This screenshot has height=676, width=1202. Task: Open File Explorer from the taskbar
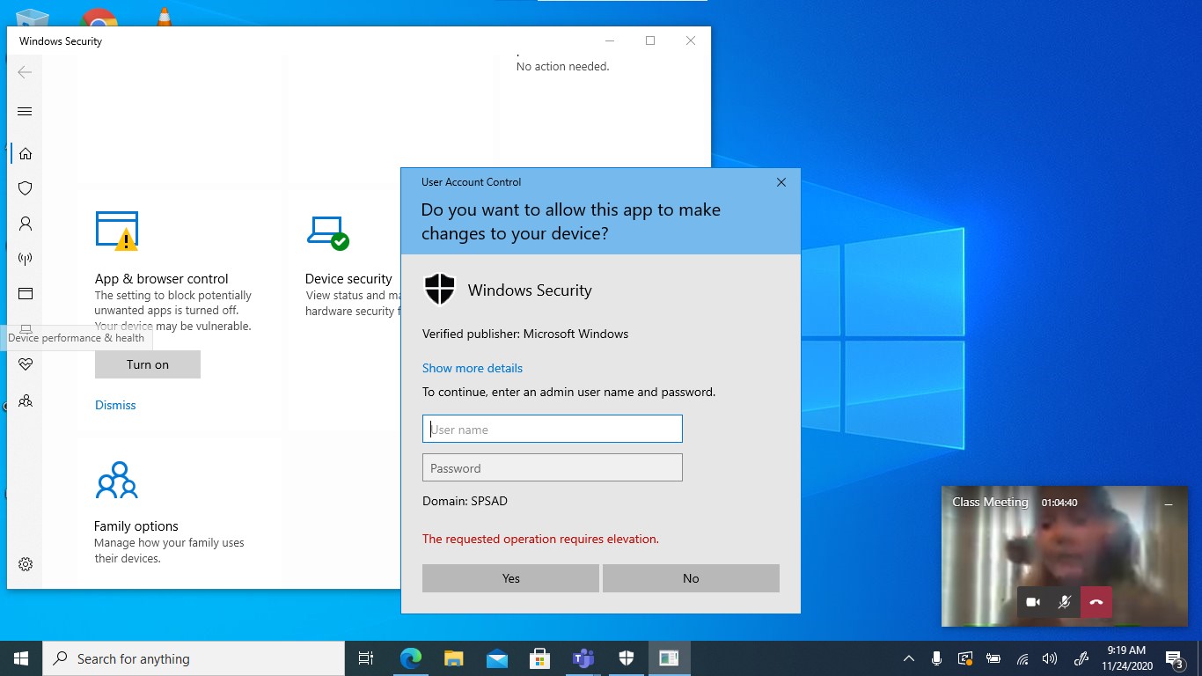[x=454, y=658]
